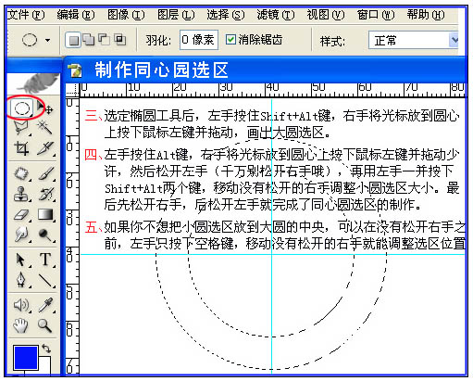Choose Subtract from Selection mode button
The image size is (473, 381).
(x=104, y=40)
